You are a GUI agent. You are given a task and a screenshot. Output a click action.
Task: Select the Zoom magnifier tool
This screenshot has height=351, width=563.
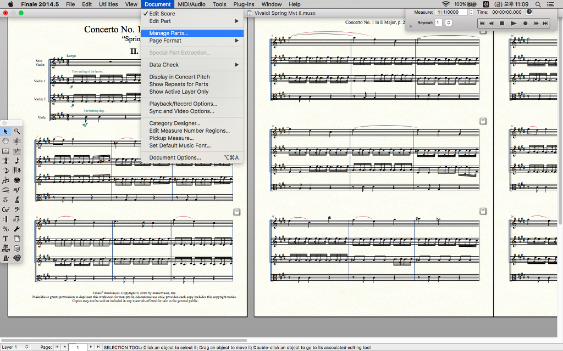tap(18, 131)
